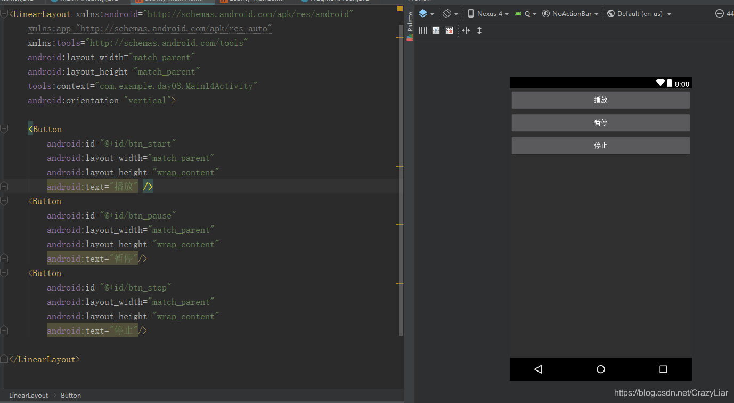734x403 pixels.
Task: Click the "@+id/btn_start" id value
Action: tap(138, 143)
